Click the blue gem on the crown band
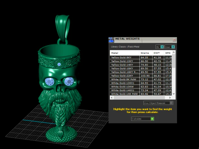 click(x=59, y=64)
